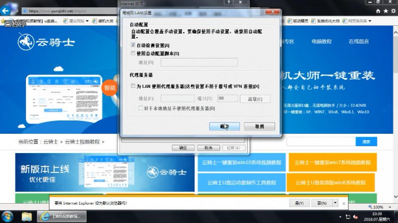Click the blue 搜索 button
398x223 pixels.
tap(366, 142)
